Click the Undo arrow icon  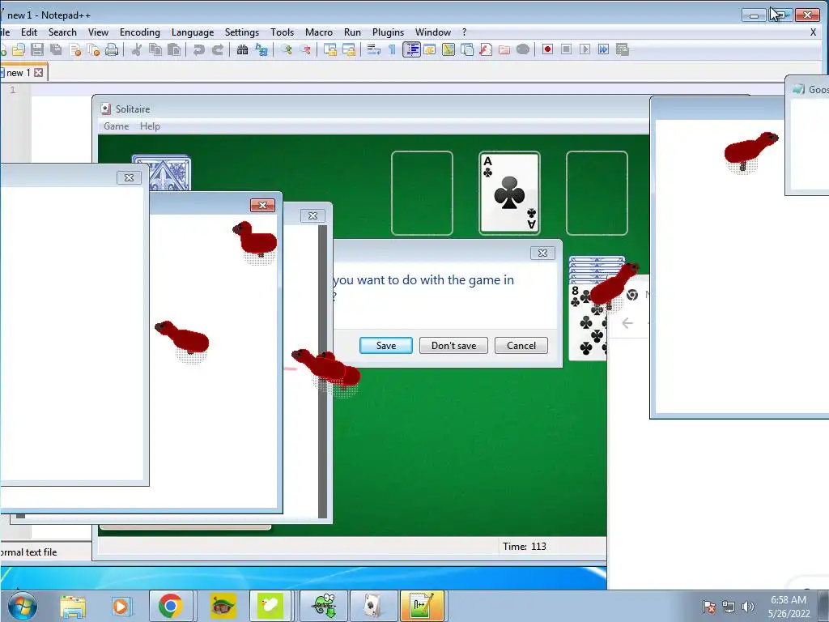pyautogui.click(x=199, y=49)
